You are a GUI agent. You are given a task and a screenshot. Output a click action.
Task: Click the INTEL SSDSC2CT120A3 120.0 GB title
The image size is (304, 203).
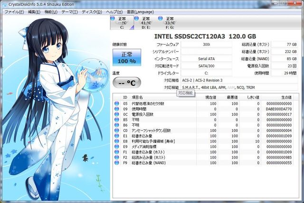click(x=205, y=37)
